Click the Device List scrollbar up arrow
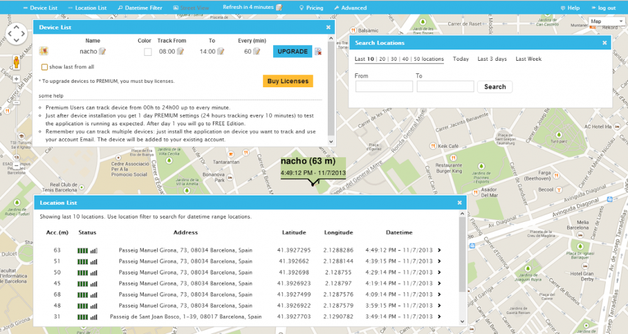The width and height of the screenshot is (628, 334). pyautogui.click(x=331, y=38)
